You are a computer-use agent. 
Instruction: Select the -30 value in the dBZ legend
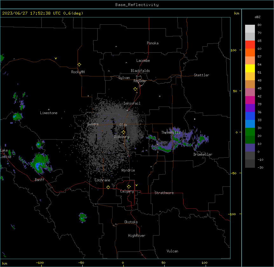pos(260,167)
